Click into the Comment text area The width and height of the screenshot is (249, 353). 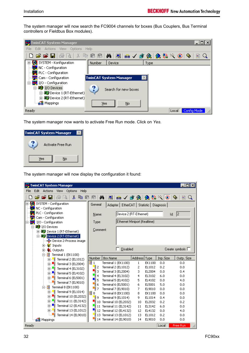point(153,236)
